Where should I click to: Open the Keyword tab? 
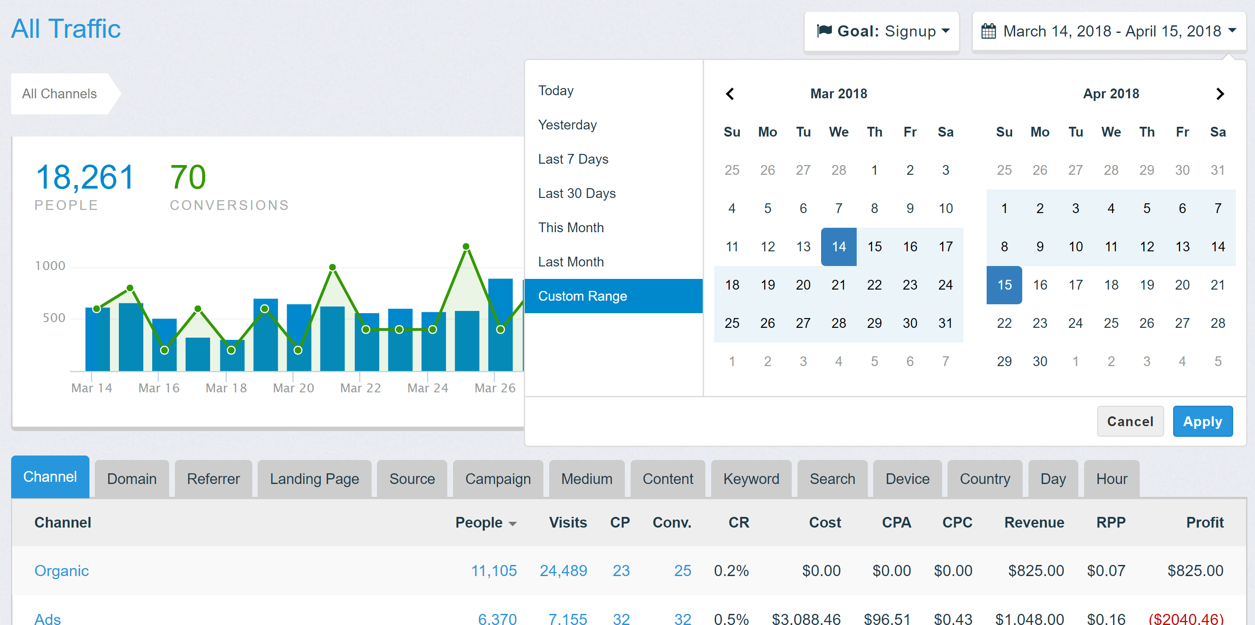click(x=751, y=479)
